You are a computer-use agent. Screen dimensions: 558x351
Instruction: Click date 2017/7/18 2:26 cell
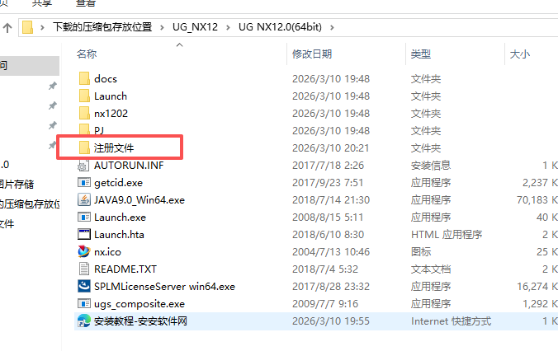pos(328,165)
